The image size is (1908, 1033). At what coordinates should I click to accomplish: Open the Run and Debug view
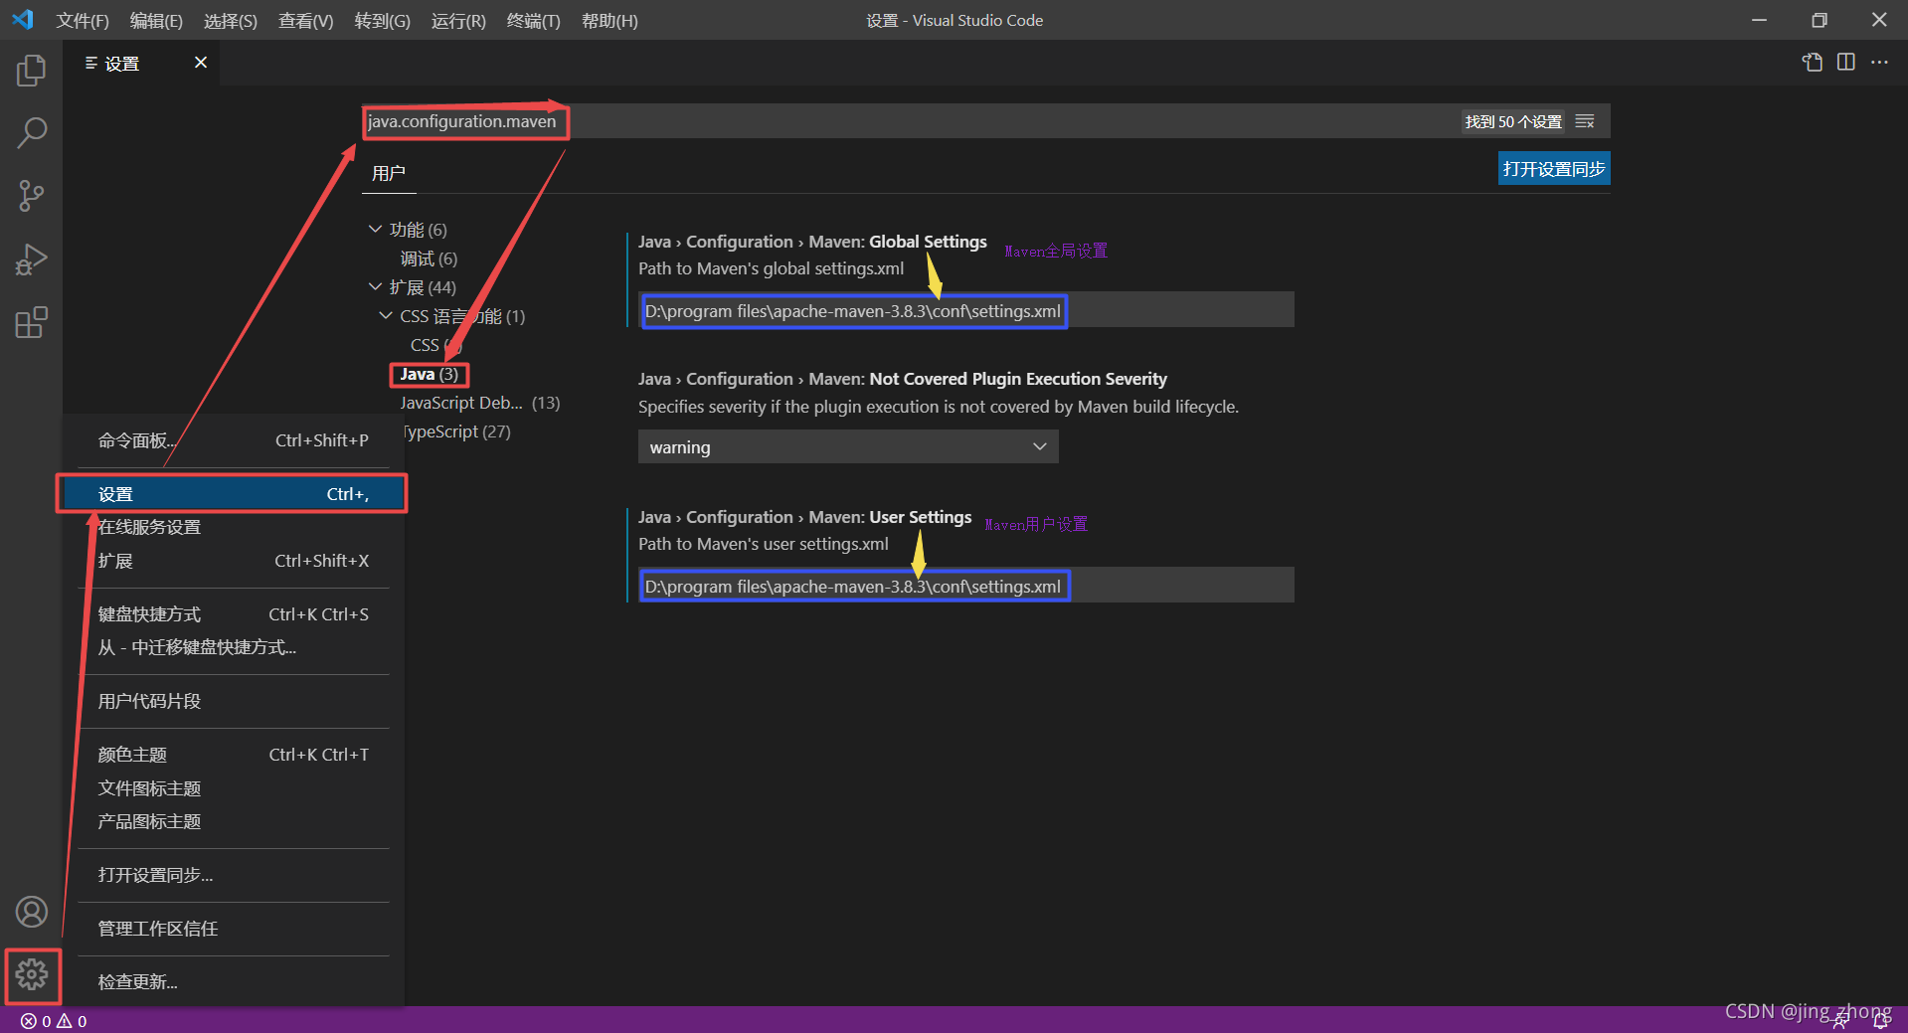(31, 259)
